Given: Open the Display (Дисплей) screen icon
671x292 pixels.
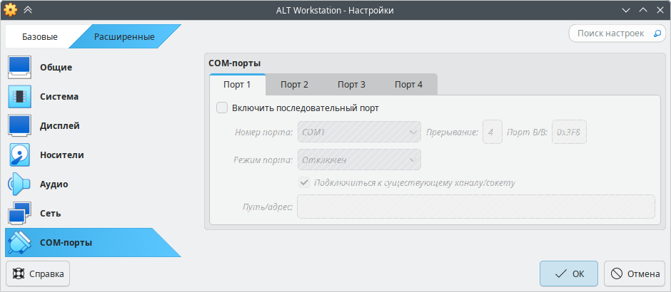Looking at the screenshot, I should pos(19,126).
